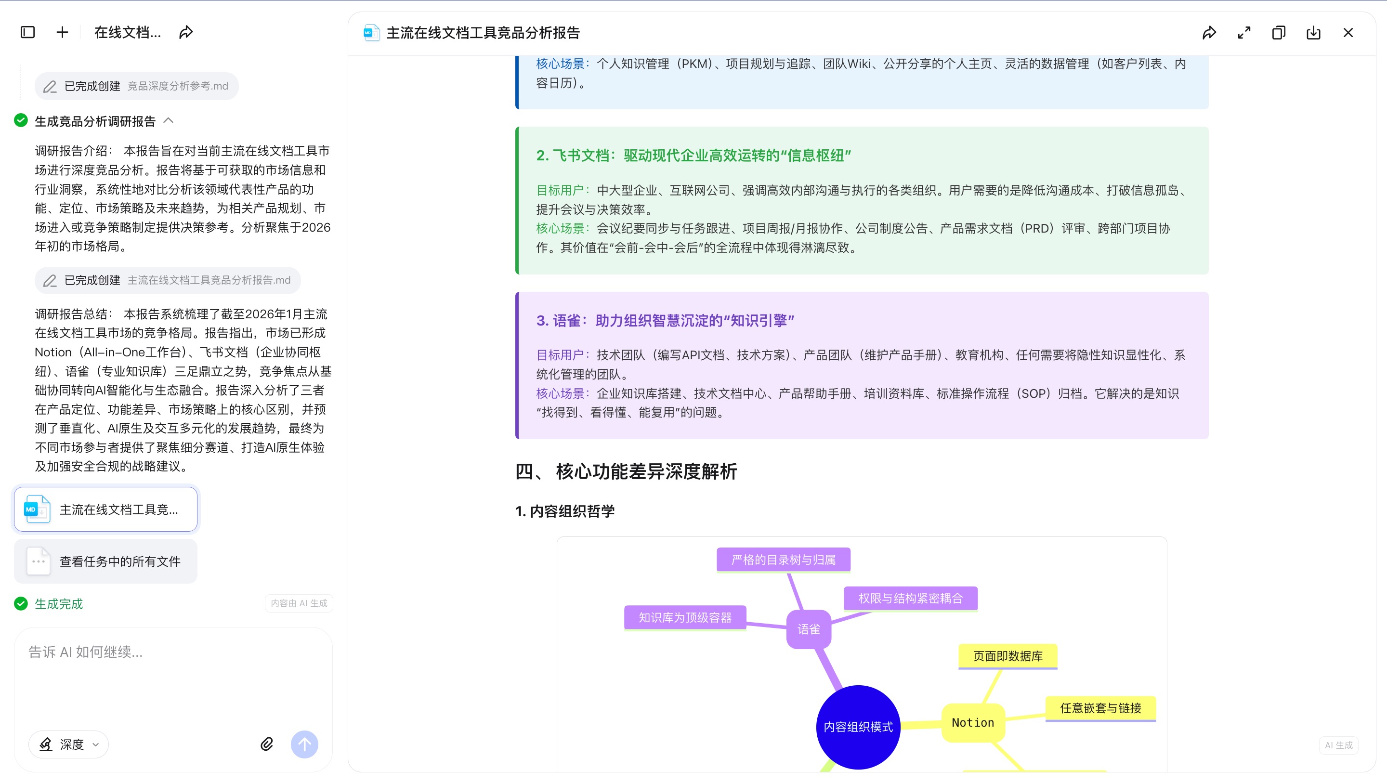
Task: Start a new chat with plus icon
Action: pos(63,32)
